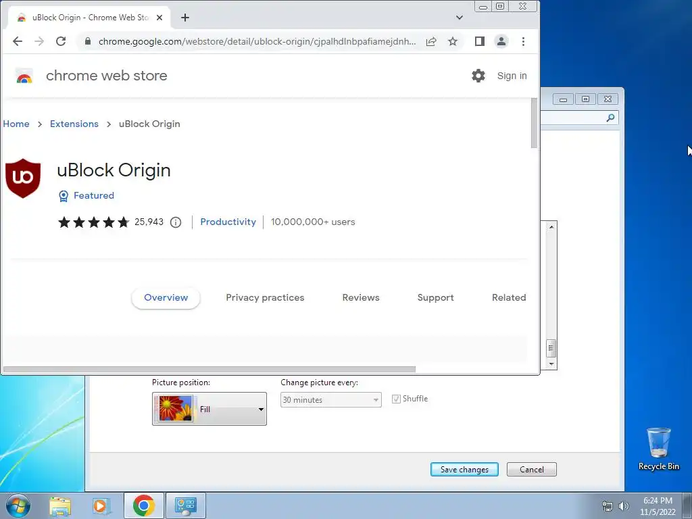Click the network tray icon
The width and height of the screenshot is (692, 519).
click(608, 506)
